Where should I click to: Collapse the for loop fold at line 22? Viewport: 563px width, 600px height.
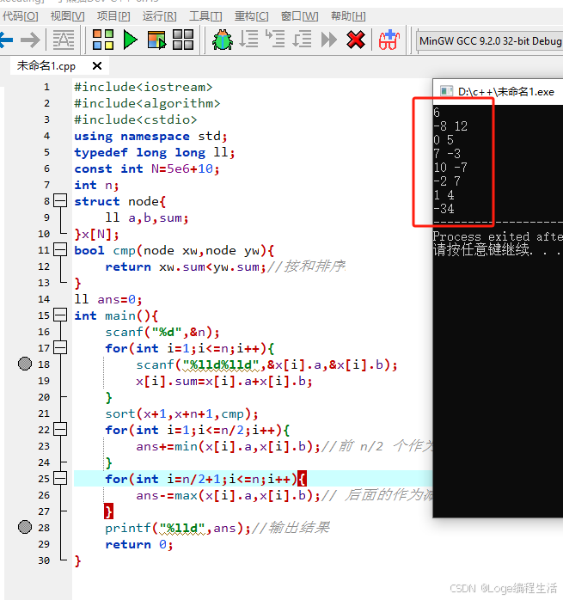(60, 429)
